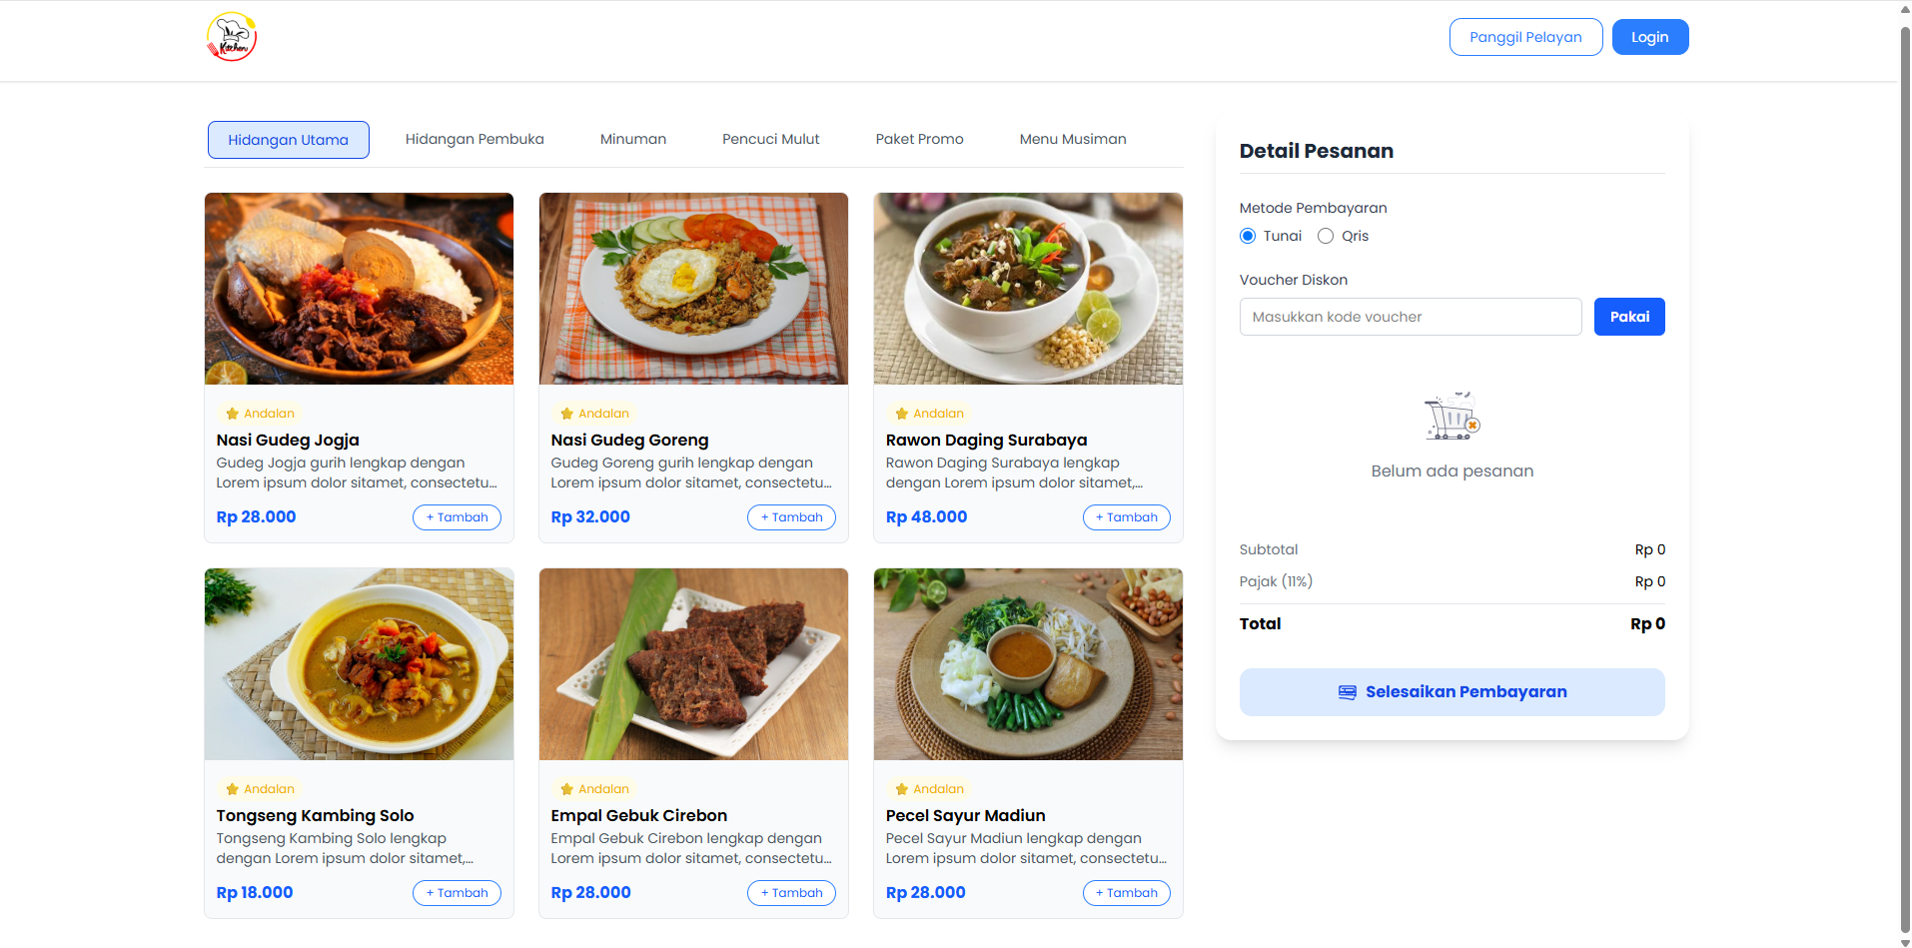Image resolution: width=1912 pixels, height=948 pixels.
Task: Click the star icon on Nasi Gudeg Jogja's Andalan badge
Action: pyautogui.click(x=231, y=413)
